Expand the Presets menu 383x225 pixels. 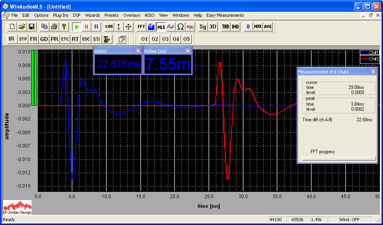111,15
